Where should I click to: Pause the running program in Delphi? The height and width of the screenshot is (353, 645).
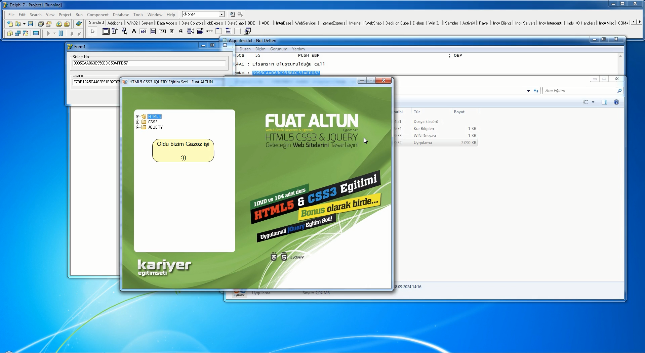[x=61, y=33]
